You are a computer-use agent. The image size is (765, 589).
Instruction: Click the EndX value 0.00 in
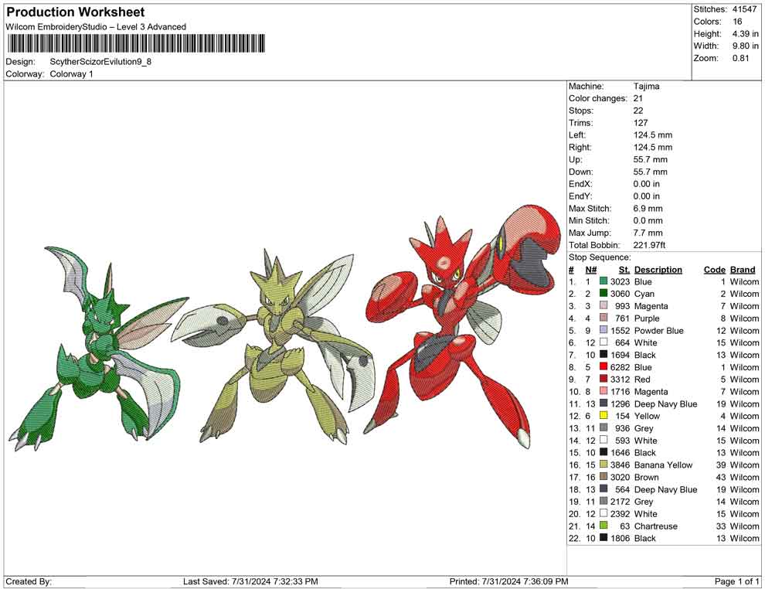[x=647, y=184]
